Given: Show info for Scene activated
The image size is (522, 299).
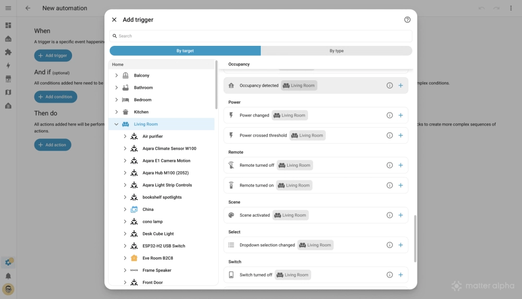Looking at the screenshot, I should (x=389, y=215).
